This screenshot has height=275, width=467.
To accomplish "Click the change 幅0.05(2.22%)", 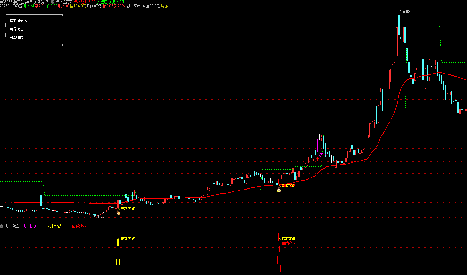I will [x=114, y=6].
